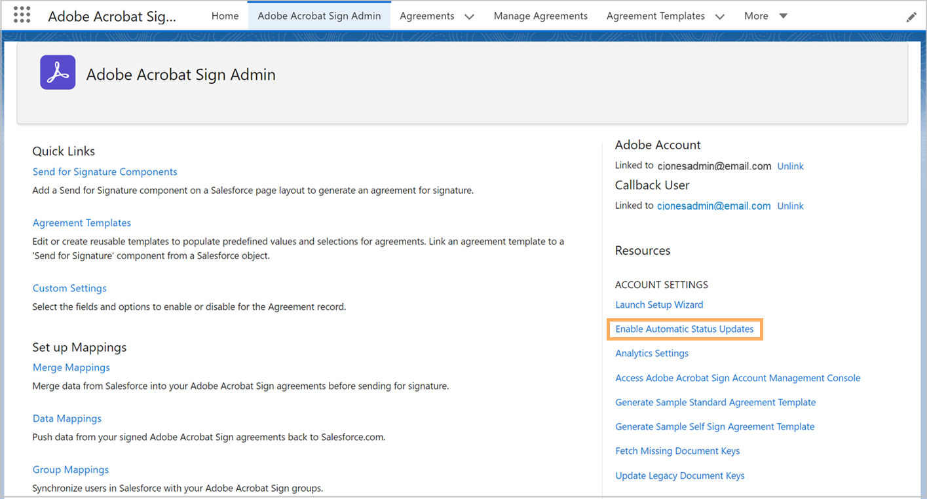Click the Adobe Acrobat Sign Admin page title
This screenshot has height=499, width=927.
tap(181, 75)
